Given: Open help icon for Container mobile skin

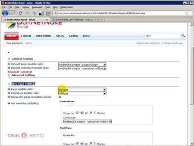Looking at the screenshot, I should pos(9,93).
